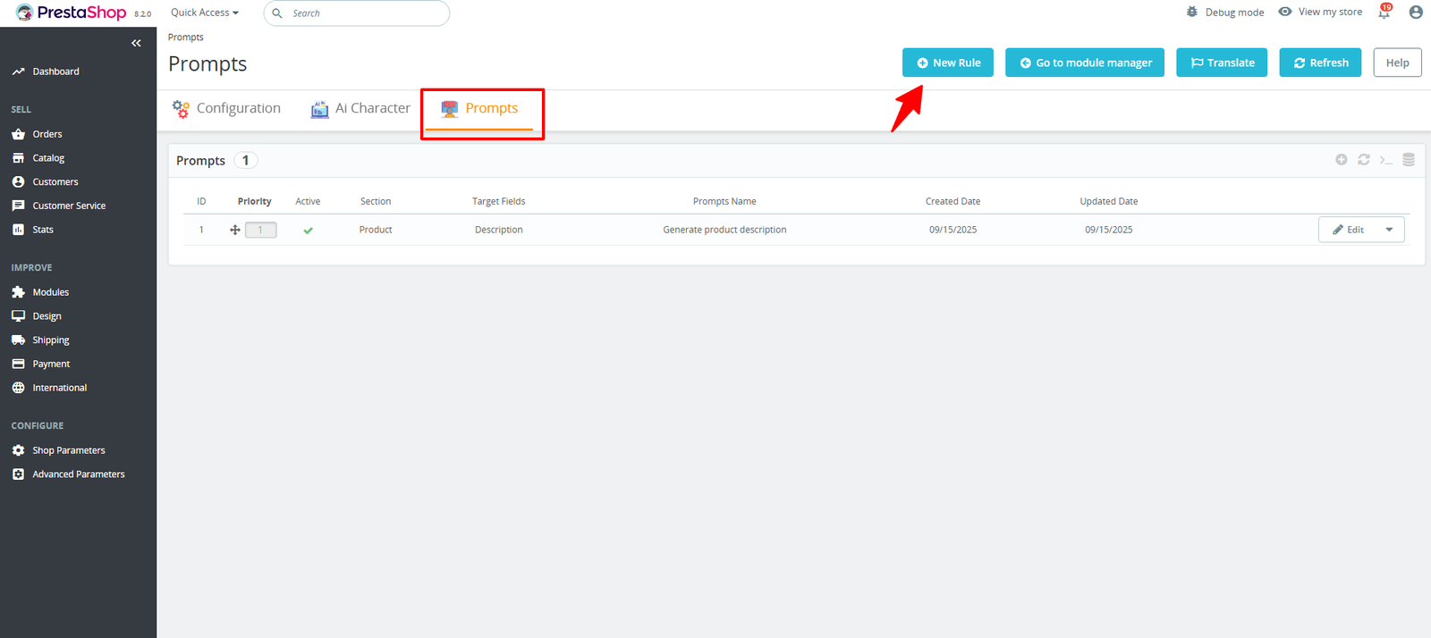Viewport: 1431px width, 638px height.
Task: Open Orders in sidebar
Action: (x=47, y=134)
